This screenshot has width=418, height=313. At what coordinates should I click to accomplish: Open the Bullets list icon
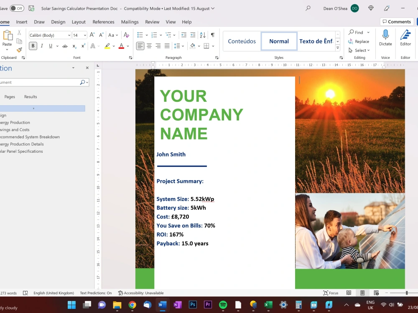pyautogui.click(x=140, y=35)
